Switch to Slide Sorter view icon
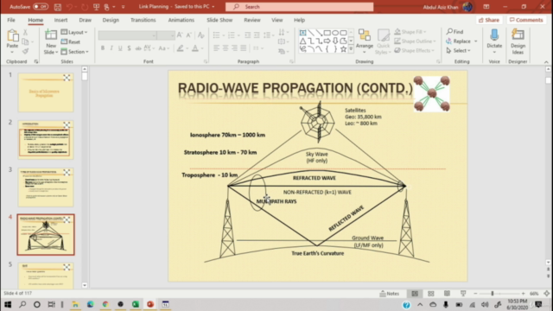553x311 pixels. coord(431,294)
